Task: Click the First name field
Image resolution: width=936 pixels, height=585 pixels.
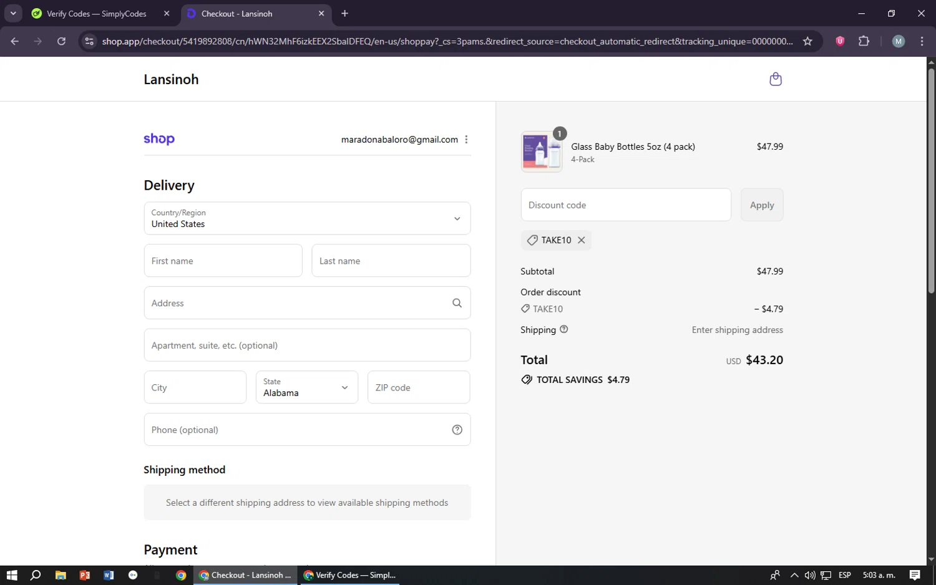Action: 223,261
